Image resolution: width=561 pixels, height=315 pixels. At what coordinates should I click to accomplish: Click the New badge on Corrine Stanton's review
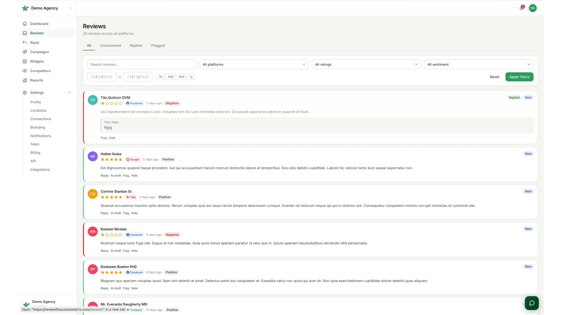528,192
